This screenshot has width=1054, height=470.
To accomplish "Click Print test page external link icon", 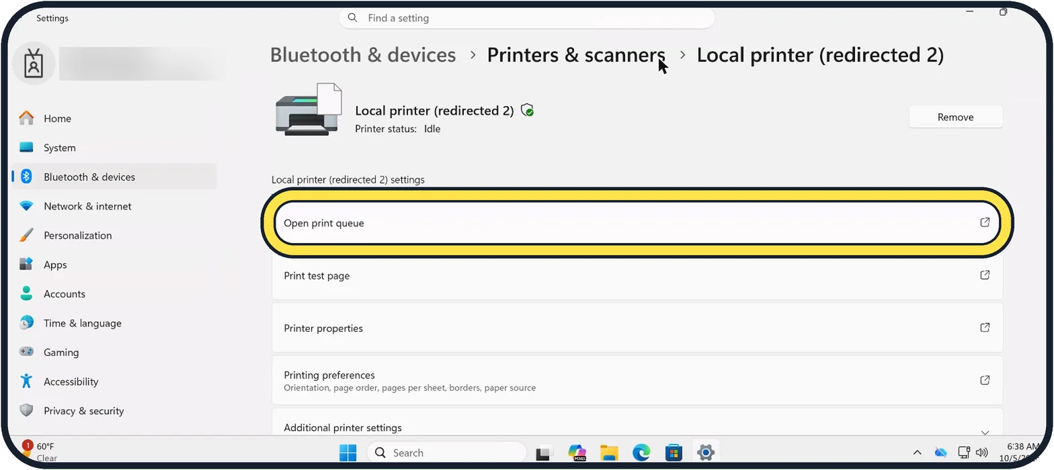I will click(985, 275).
